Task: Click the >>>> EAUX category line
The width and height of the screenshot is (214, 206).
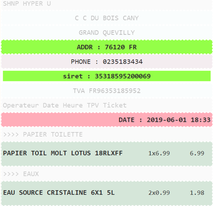Action: pyautogui.click(x=107, y=174)
